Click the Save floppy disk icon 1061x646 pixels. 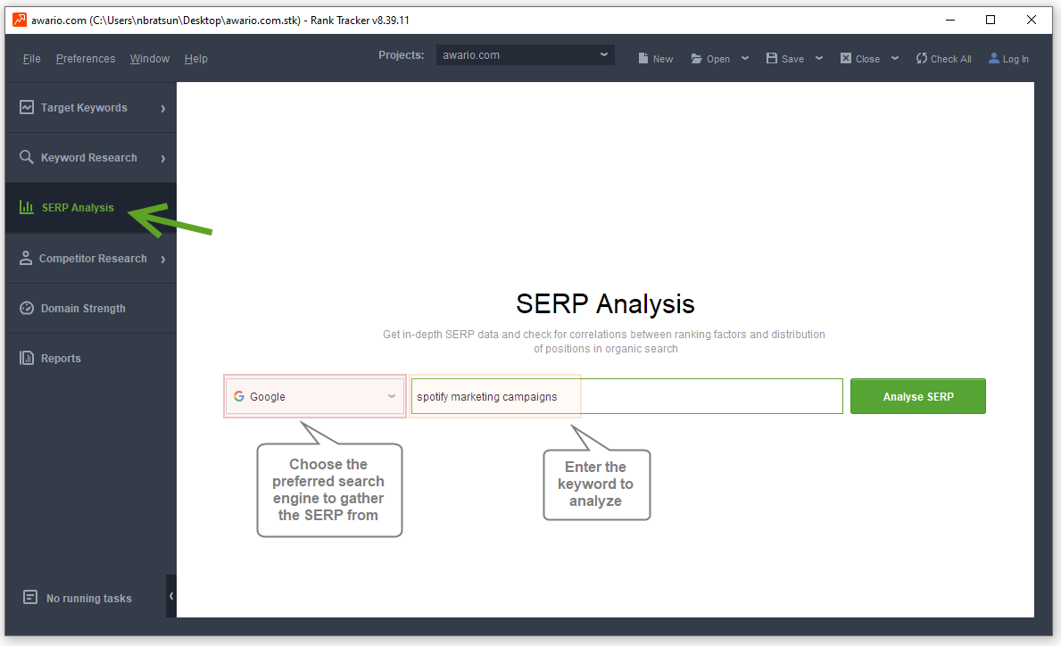771,58
